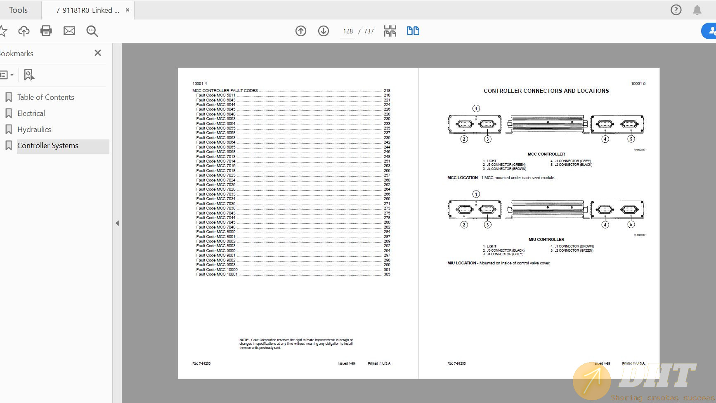Add a new bookmark icon
716x403 pixels.
[29, 75]
